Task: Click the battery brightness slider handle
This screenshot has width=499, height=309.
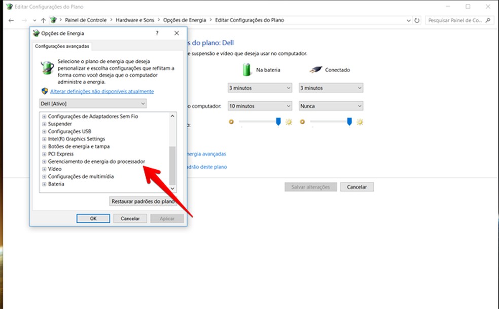Action: [x=278, y=122]
